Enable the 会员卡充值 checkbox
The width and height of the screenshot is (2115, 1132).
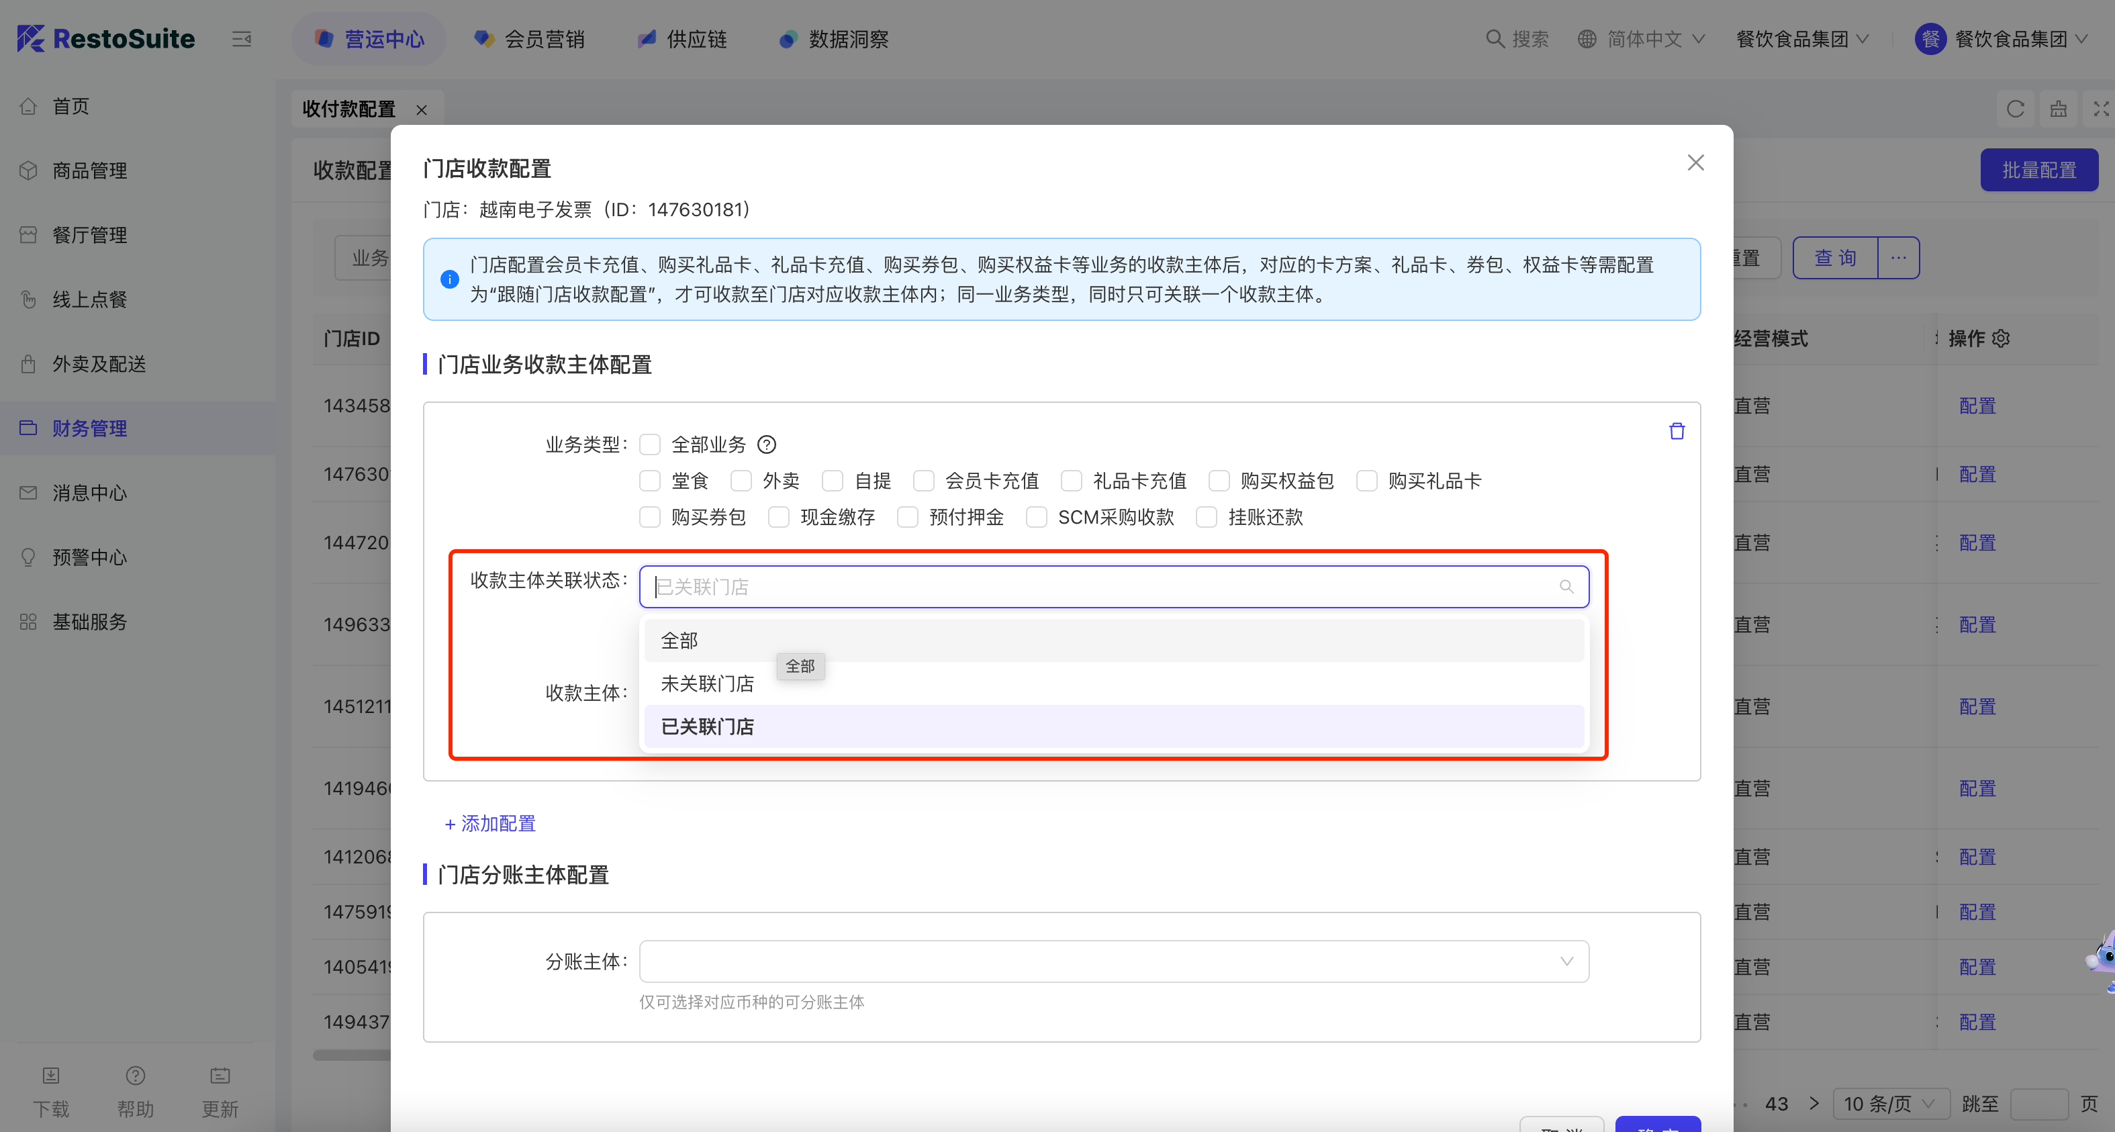coord(924,481)
